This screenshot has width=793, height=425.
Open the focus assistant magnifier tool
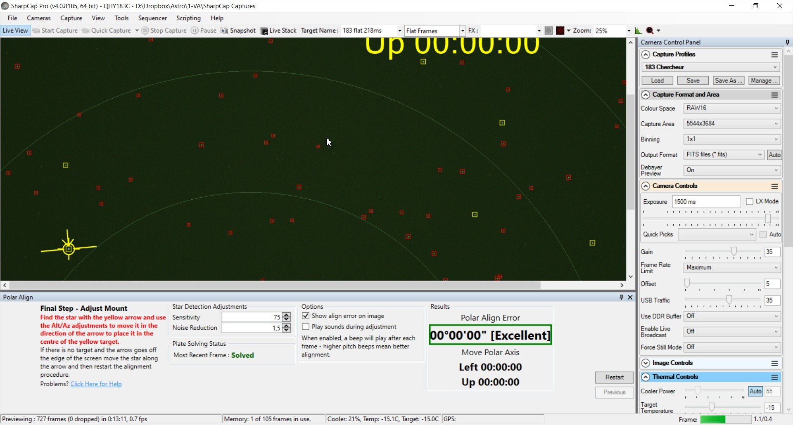(x=650, y=31)
